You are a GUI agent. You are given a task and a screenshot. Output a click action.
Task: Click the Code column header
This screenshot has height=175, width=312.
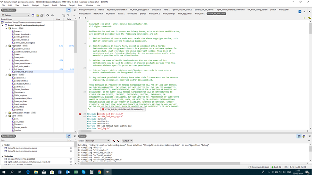point(58,19)
